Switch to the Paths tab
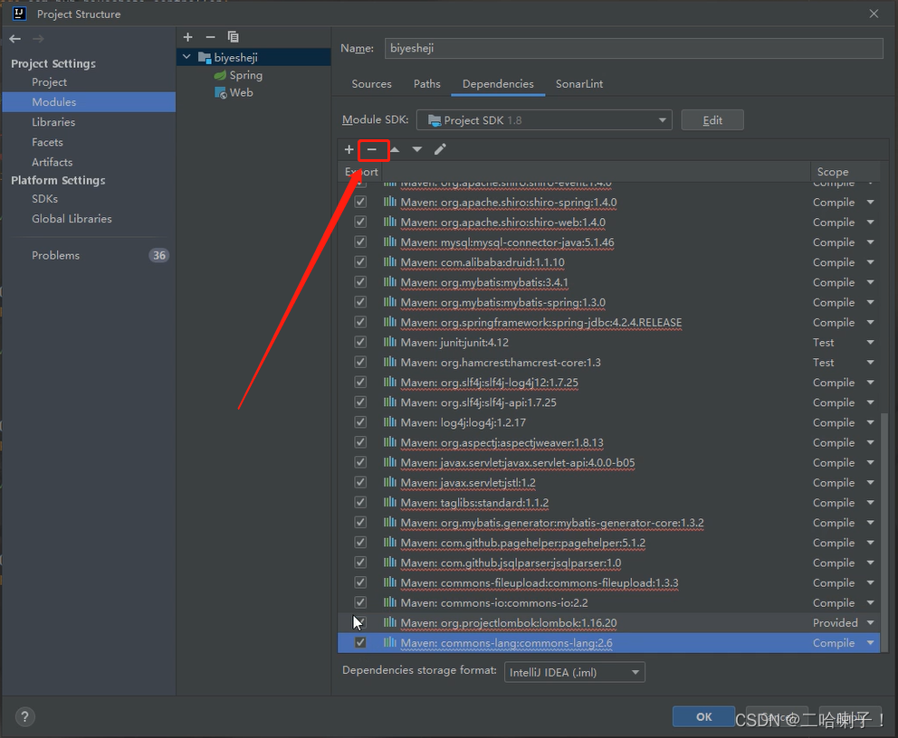 click(426, 83)
